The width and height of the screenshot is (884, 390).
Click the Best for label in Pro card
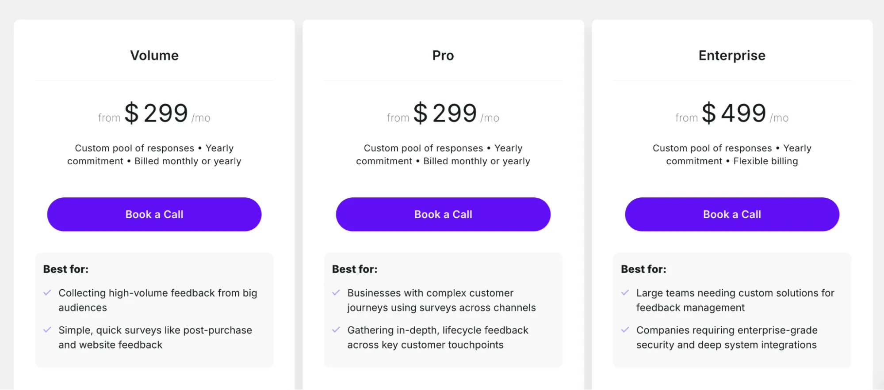355,269
